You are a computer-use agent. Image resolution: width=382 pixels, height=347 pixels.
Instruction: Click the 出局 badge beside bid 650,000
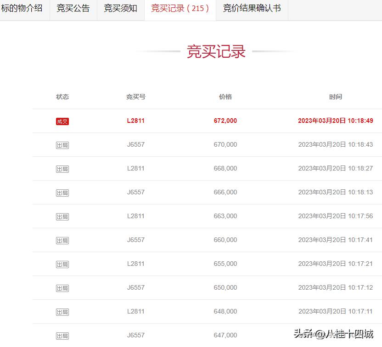62,287
